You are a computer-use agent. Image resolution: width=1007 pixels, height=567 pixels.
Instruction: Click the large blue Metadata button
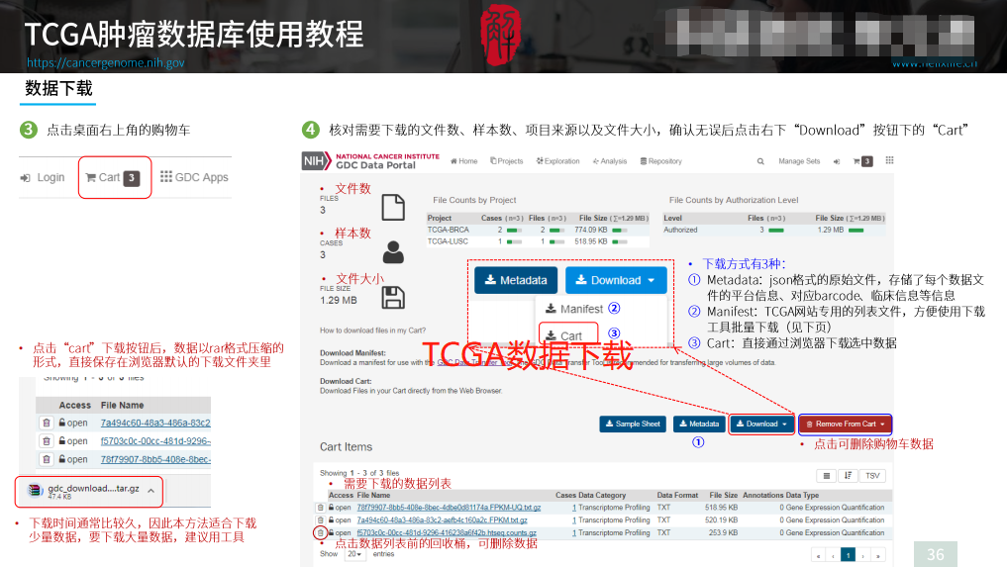click(516, 280)
